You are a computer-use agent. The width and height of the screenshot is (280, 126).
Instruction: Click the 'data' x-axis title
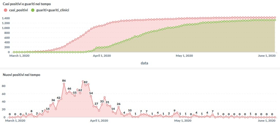144,63
